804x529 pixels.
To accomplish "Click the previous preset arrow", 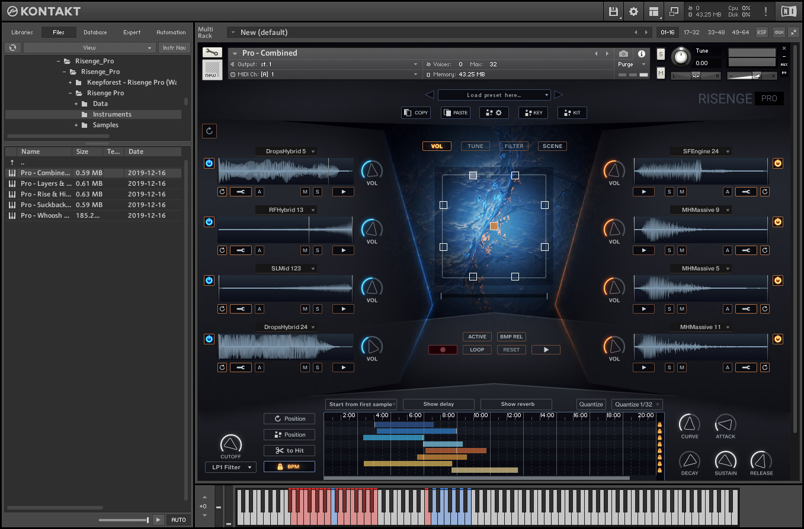I will tap(430, 95).
